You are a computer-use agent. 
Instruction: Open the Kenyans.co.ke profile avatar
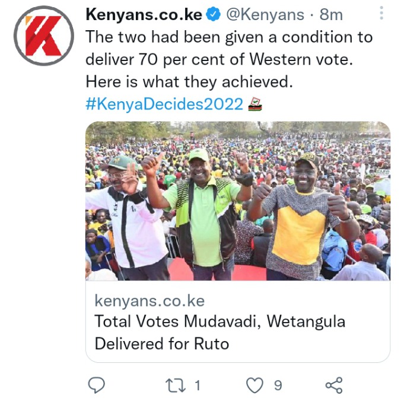(x=44, y=36)
